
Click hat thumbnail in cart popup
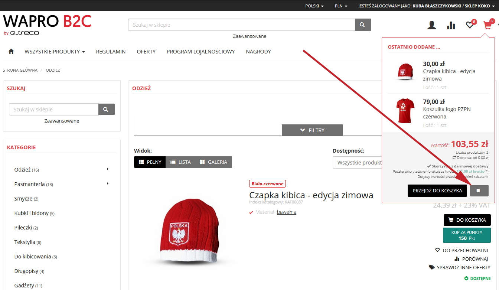(x=405, y=72)
